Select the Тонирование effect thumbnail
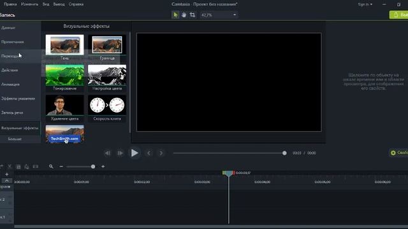Image resolution: width=408 pixels, height=229 pixels. pyautogui.click(x=65, y=78)
